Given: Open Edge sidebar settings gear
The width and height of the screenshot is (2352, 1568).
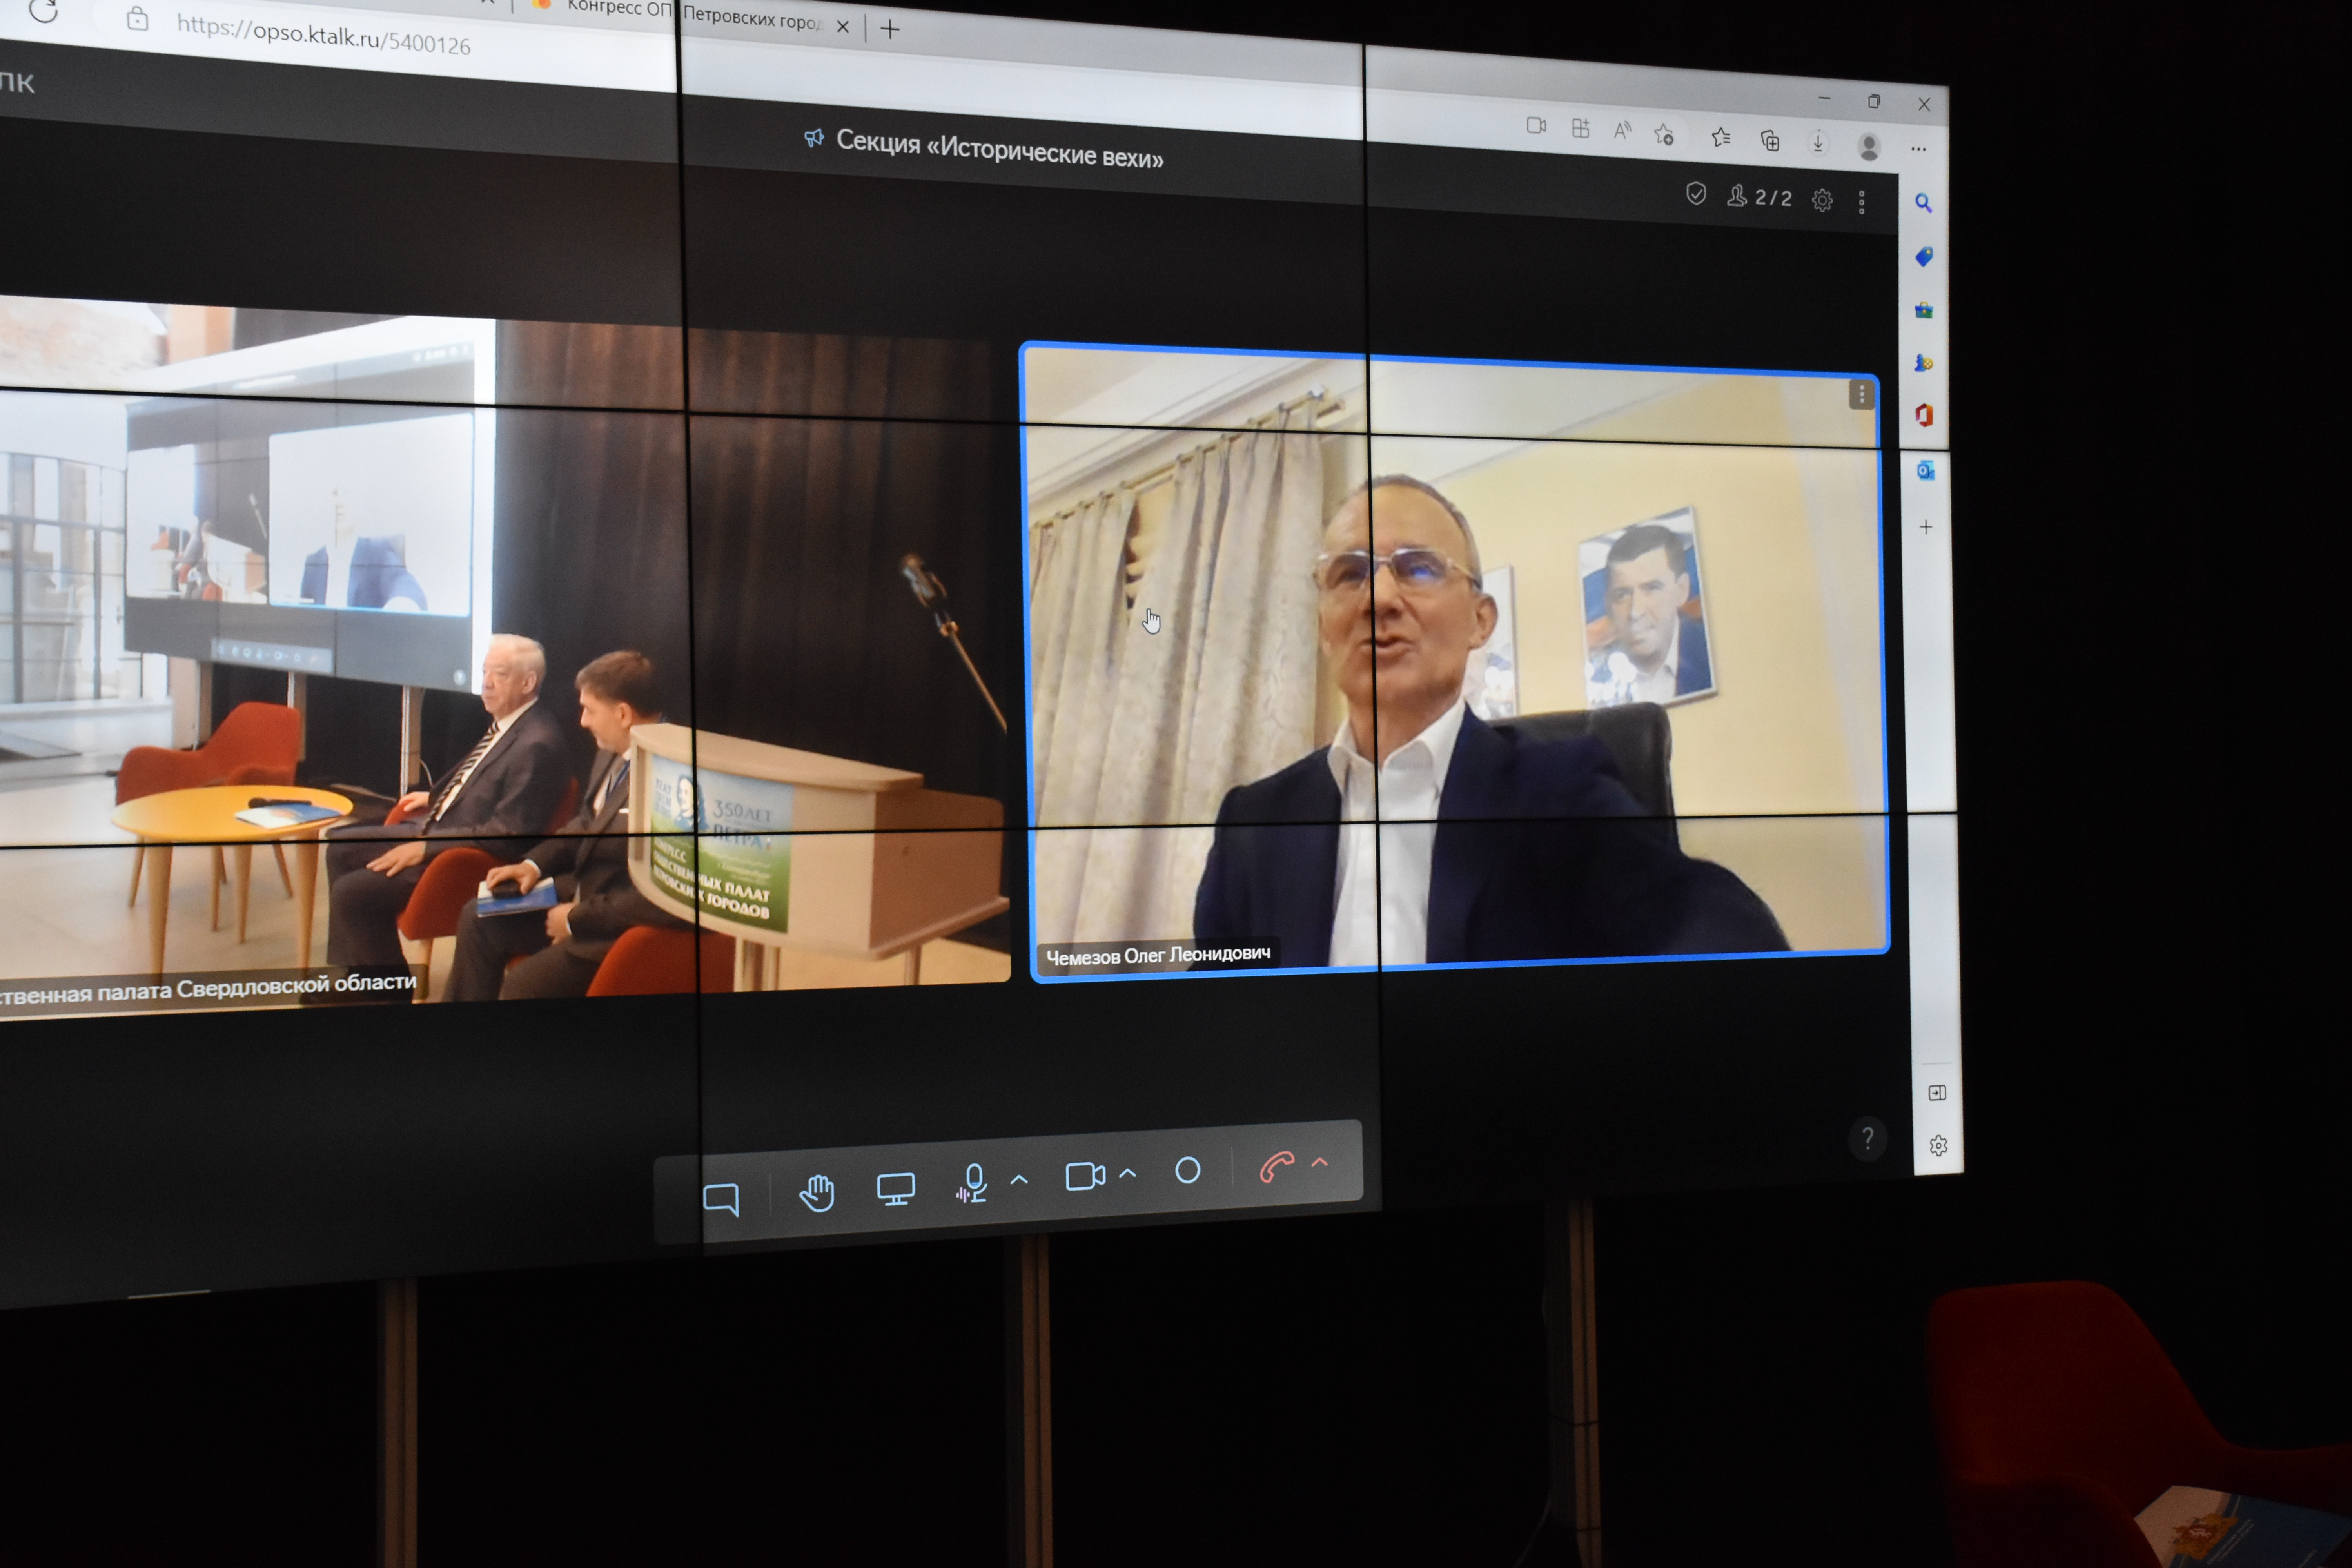Looking at the screenshot, I should [1938, 1146].
